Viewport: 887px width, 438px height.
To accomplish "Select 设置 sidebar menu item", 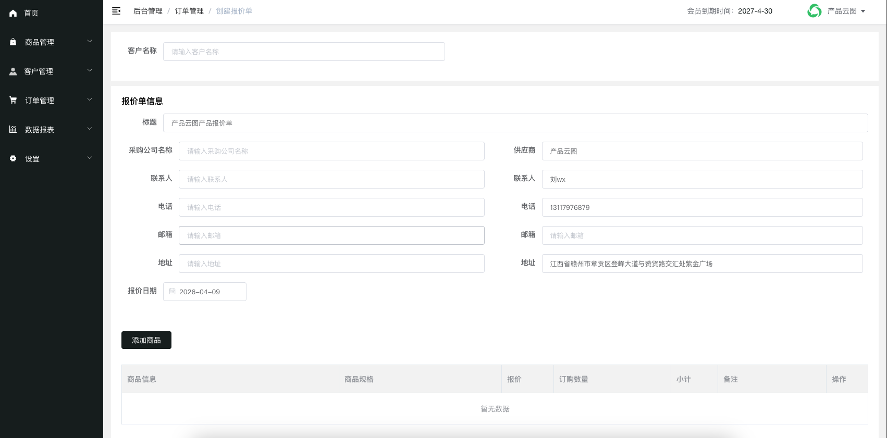I will point(52,159).
